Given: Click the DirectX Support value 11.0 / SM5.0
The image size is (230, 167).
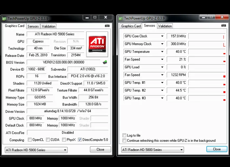Looking at the screenshot, I should click(x=96, y=83).
